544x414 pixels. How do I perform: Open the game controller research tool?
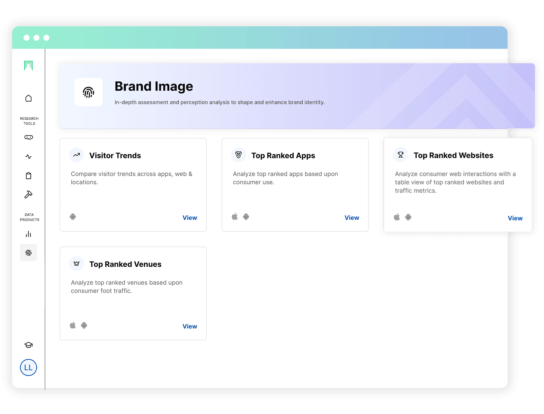28,137
